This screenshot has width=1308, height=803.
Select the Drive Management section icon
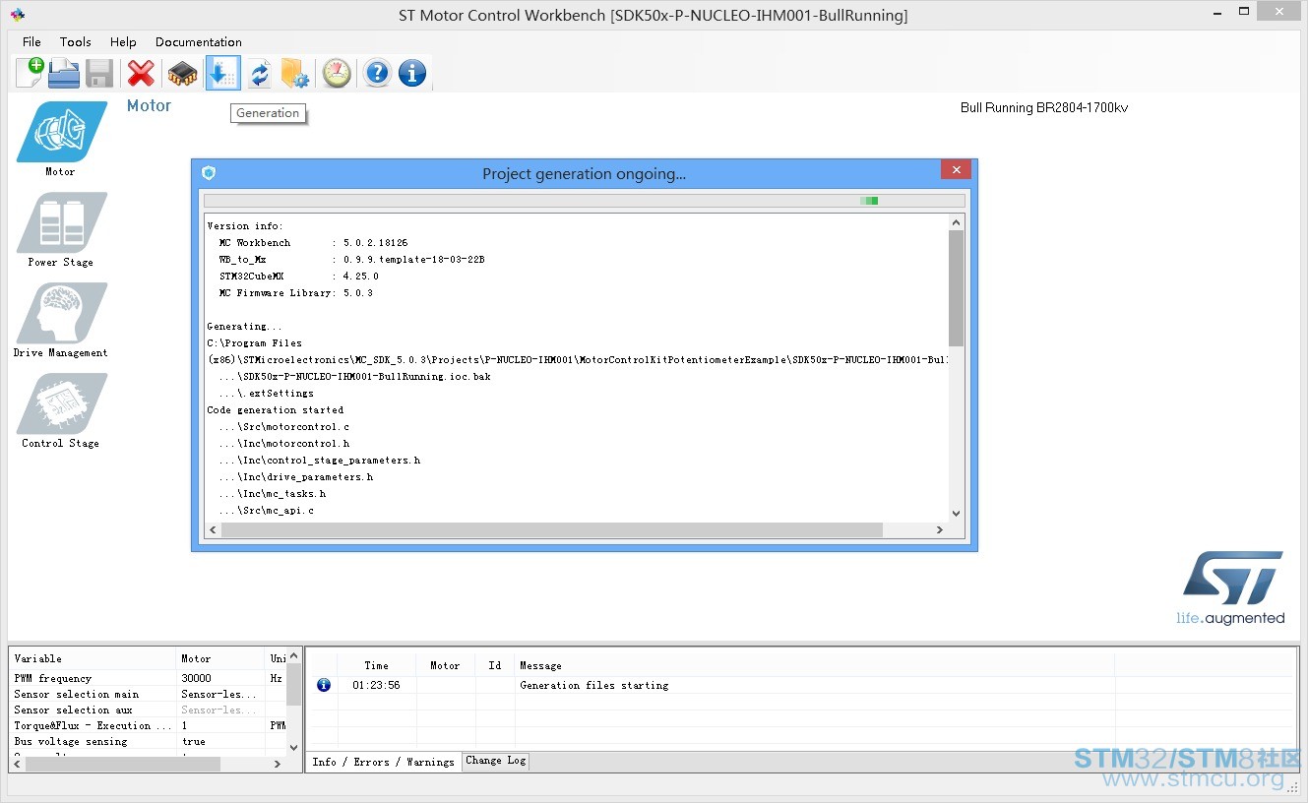(x=61, y=313)
